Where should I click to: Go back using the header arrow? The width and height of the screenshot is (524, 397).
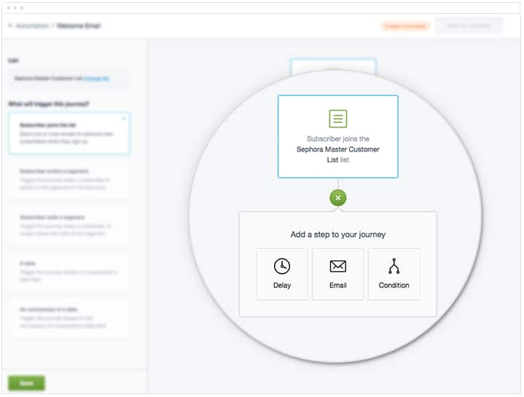(10, 25)
